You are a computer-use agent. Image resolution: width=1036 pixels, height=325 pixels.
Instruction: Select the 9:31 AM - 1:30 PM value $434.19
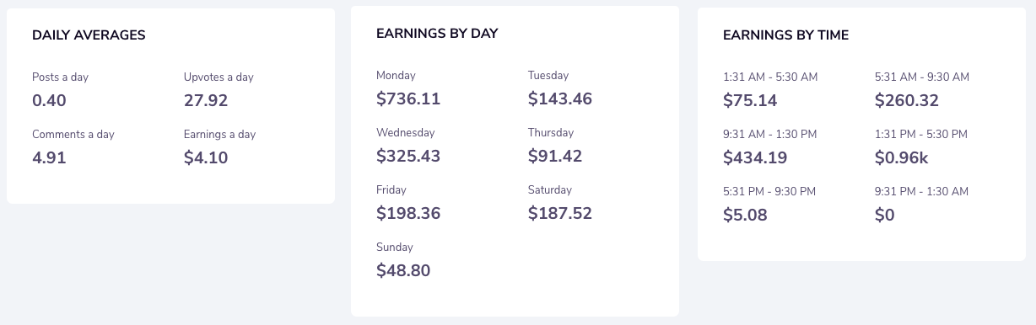(755, 158)
